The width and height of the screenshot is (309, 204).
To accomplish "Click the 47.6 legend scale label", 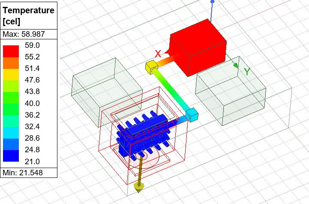I will pos(32,80).
